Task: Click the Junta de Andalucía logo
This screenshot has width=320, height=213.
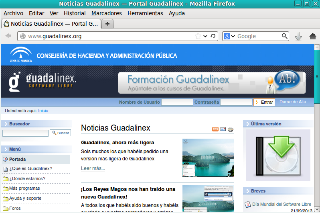Action: [x=21, y=54]
